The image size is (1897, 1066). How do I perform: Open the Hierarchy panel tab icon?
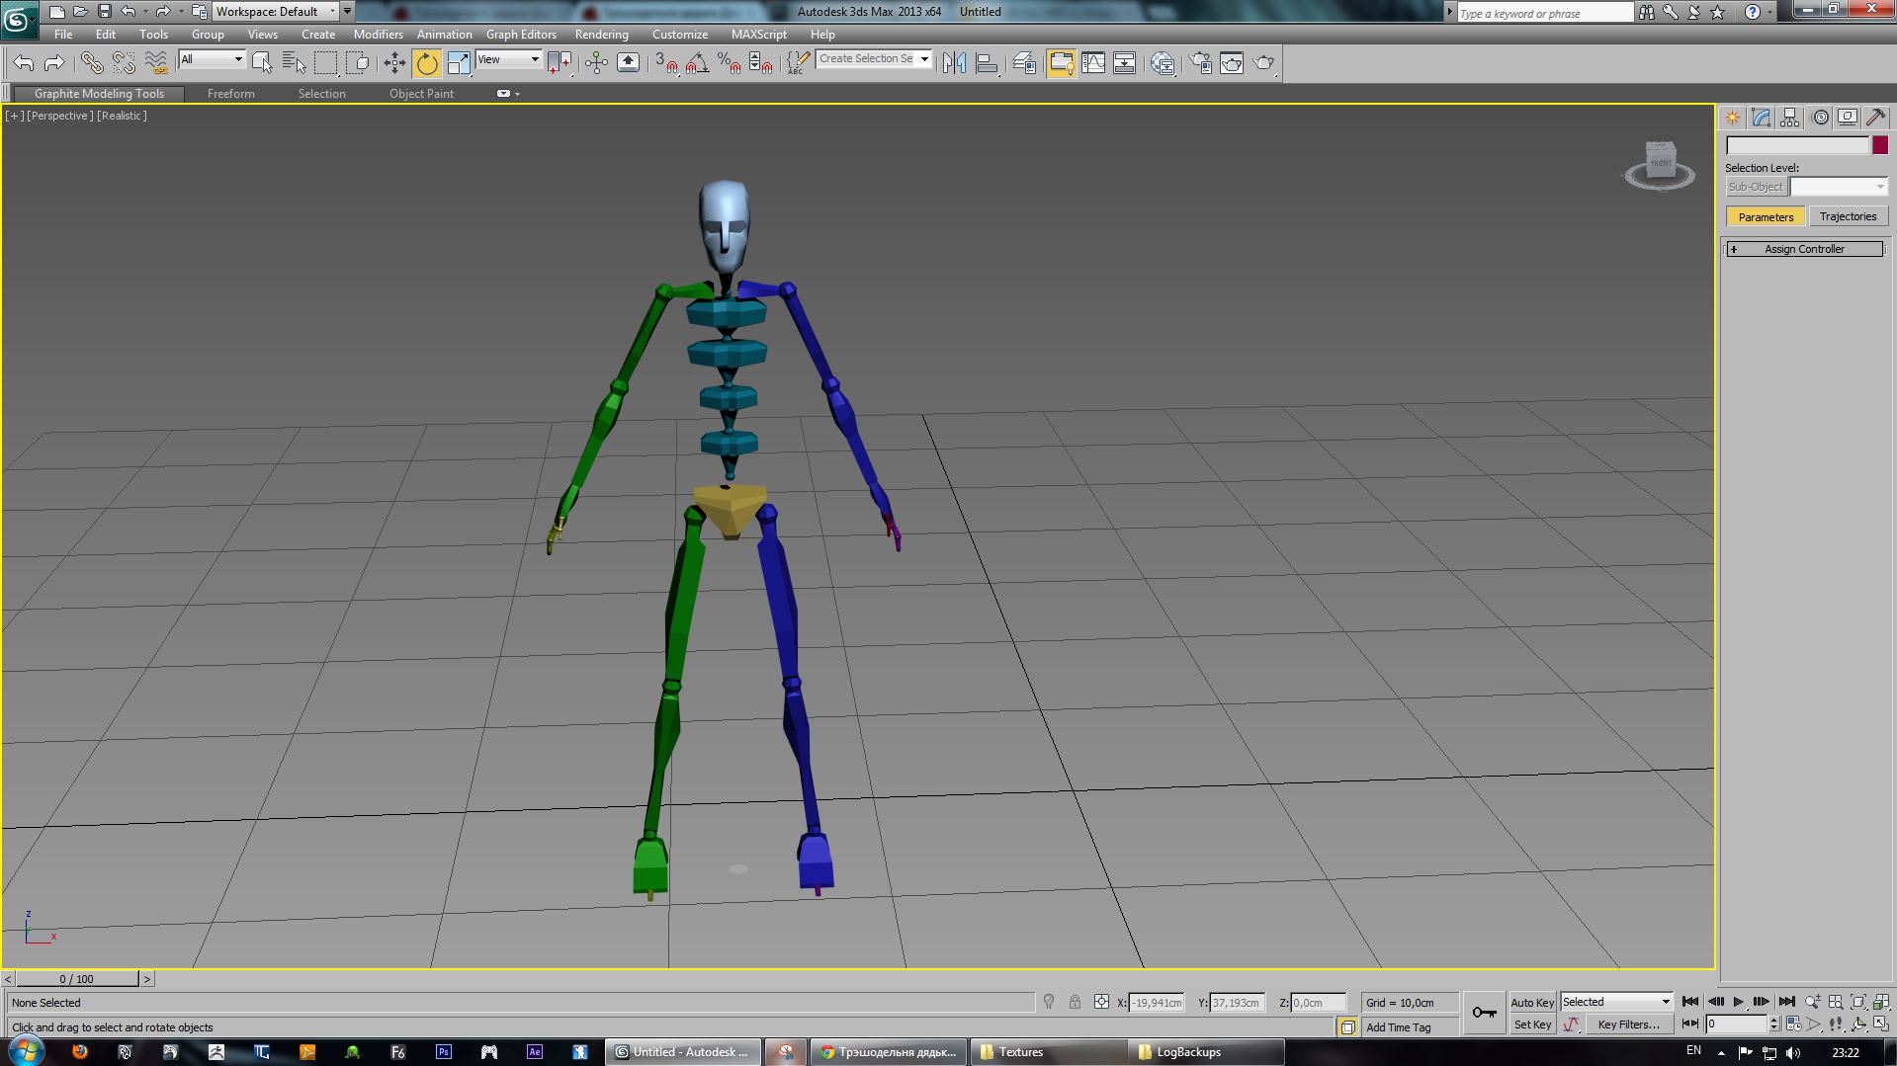[x=1790, y=118]
